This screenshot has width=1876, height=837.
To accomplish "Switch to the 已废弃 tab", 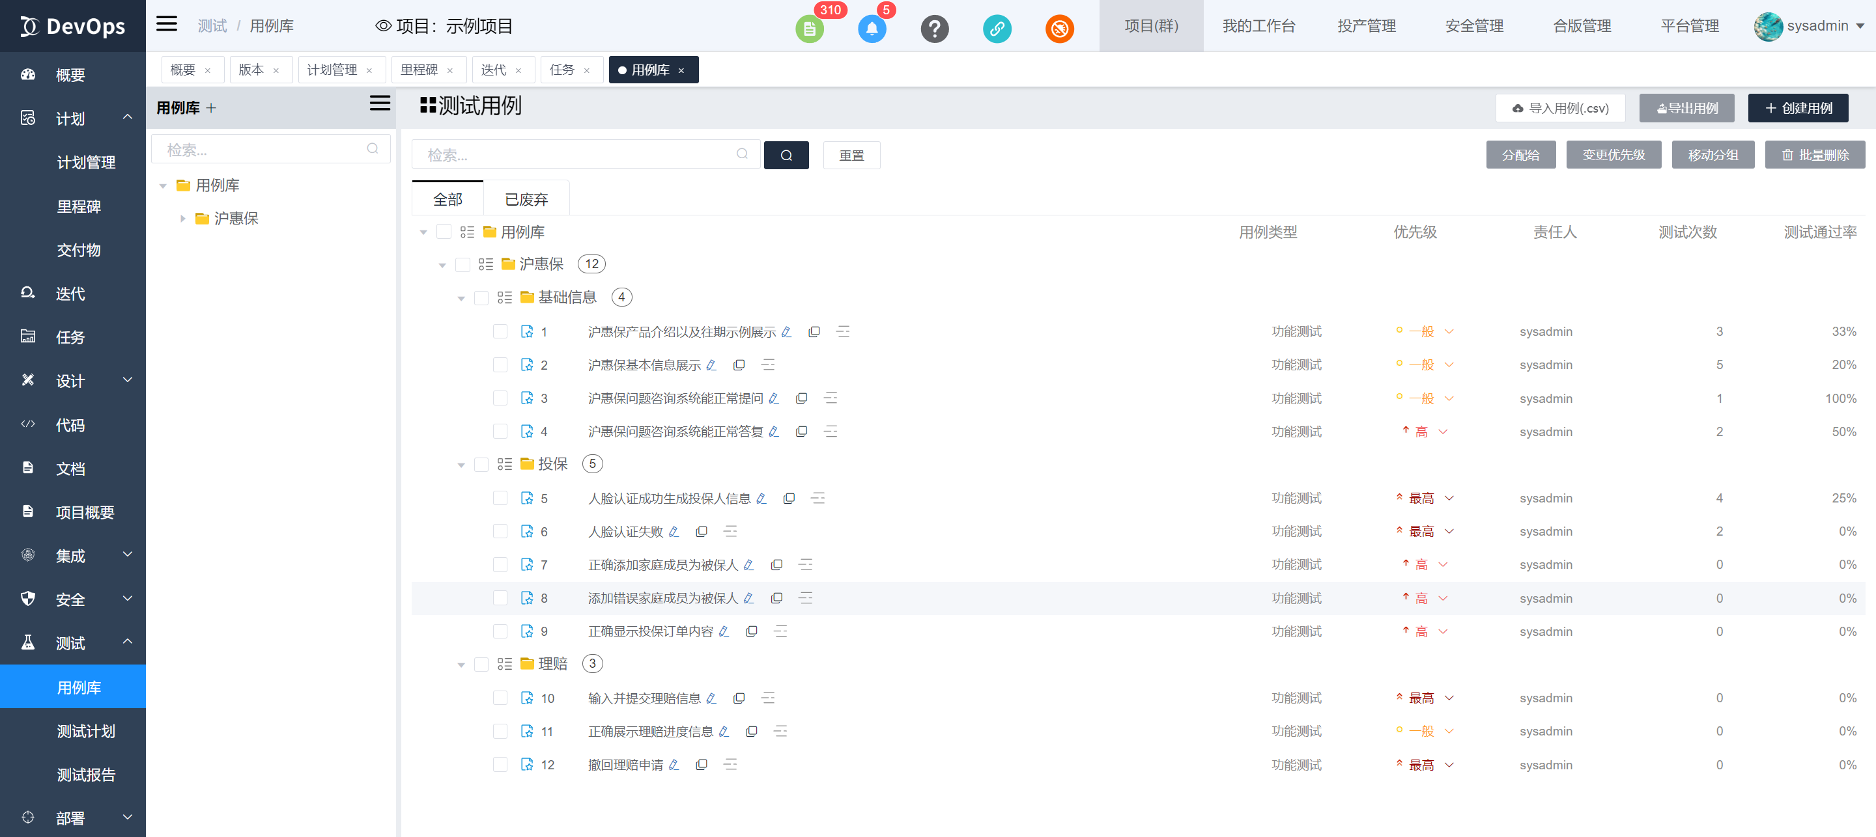I will pos(526,199).
